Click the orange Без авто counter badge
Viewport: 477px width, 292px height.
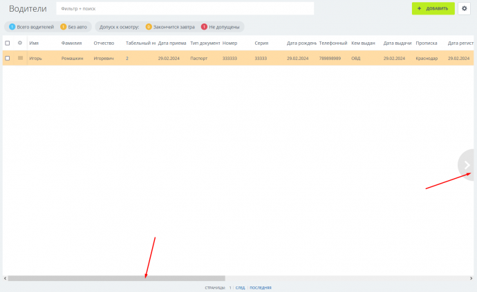64,27
